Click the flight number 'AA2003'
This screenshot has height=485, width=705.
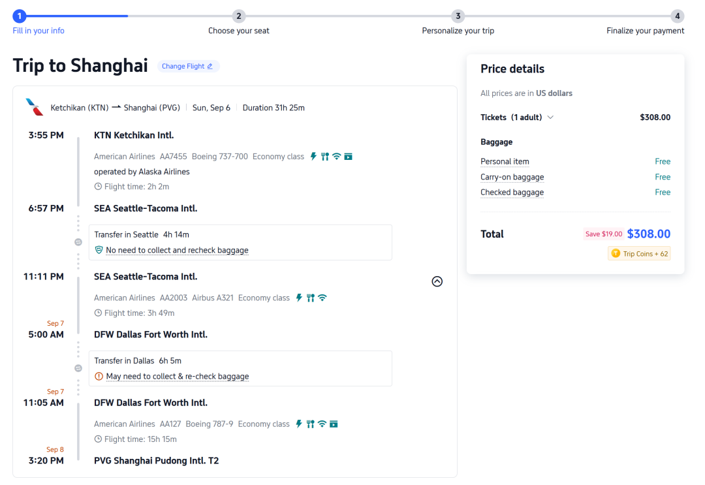(x=174, y=298)
